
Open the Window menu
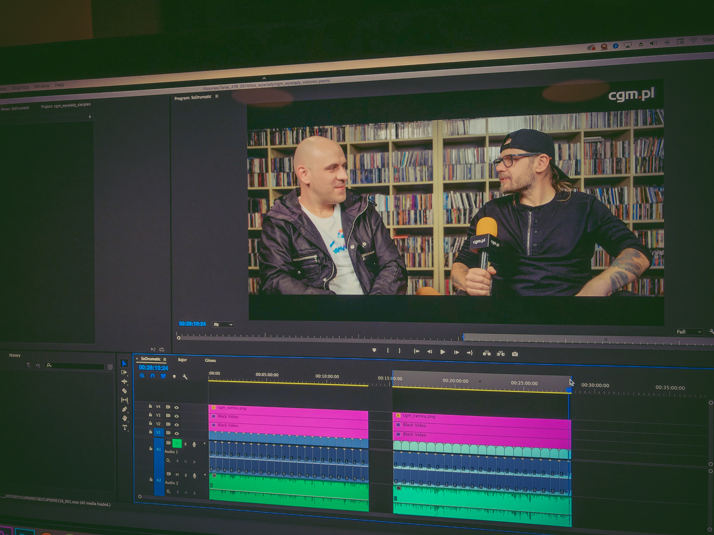[x=42, y=86]
